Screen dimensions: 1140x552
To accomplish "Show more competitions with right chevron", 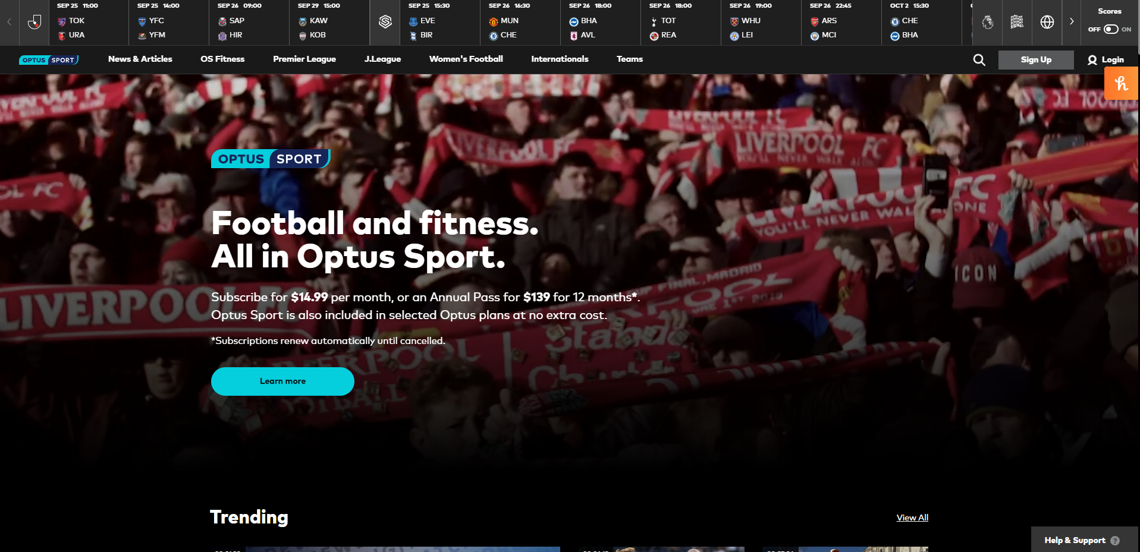I will tap(1072, 22).
